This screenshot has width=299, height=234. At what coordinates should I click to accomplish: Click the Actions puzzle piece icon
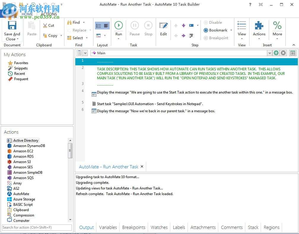point(259,26)
